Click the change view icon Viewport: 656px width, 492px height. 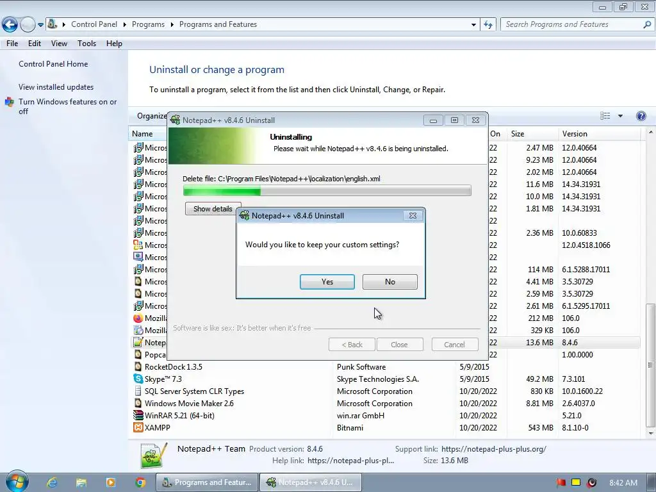[605, 116]
